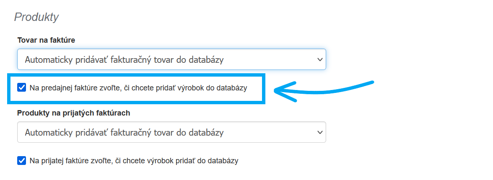
Task: Click the blue checkmark beside Na prijatej faktúre
Action: [21, 160]
